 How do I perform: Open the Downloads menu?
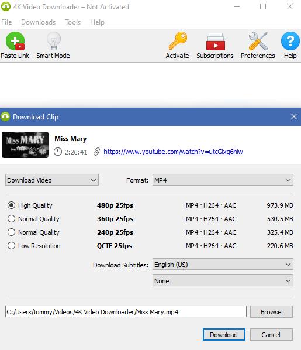coord(39,22)
